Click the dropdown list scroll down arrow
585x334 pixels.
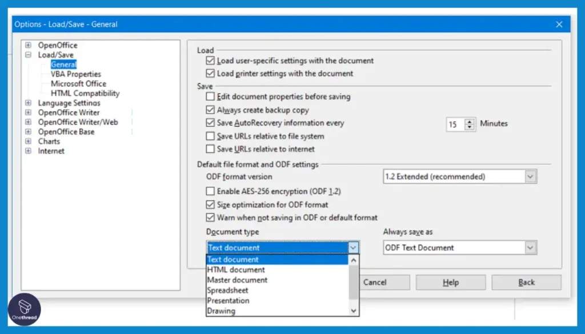click(x=353, y=311)
